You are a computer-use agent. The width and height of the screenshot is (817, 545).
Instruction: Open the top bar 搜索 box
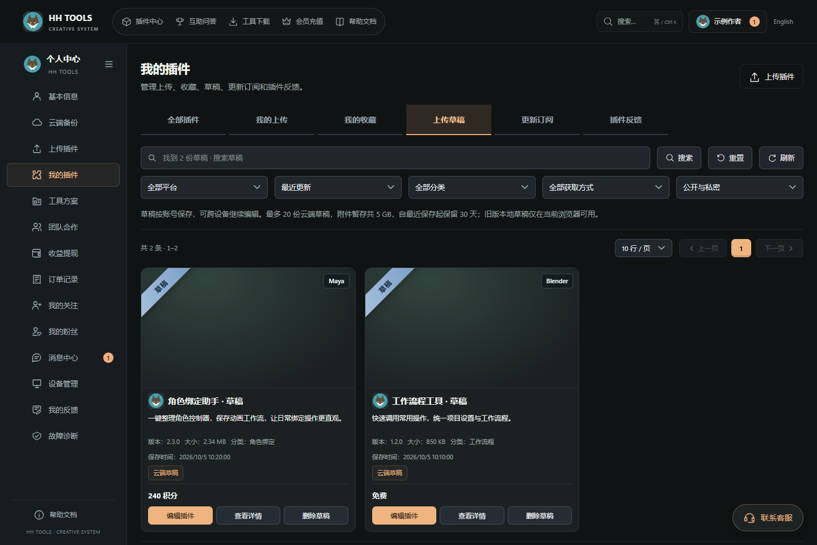click(x=640, y=22)
